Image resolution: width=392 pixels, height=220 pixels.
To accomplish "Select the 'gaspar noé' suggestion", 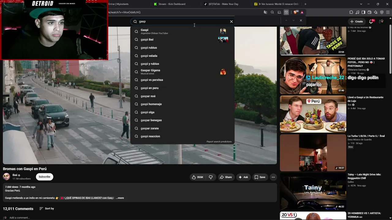I will pos(182,96).
